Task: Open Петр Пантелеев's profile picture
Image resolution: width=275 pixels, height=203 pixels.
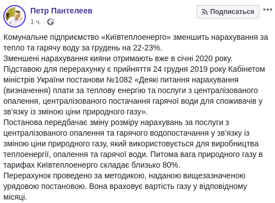Action: [15, 16]
